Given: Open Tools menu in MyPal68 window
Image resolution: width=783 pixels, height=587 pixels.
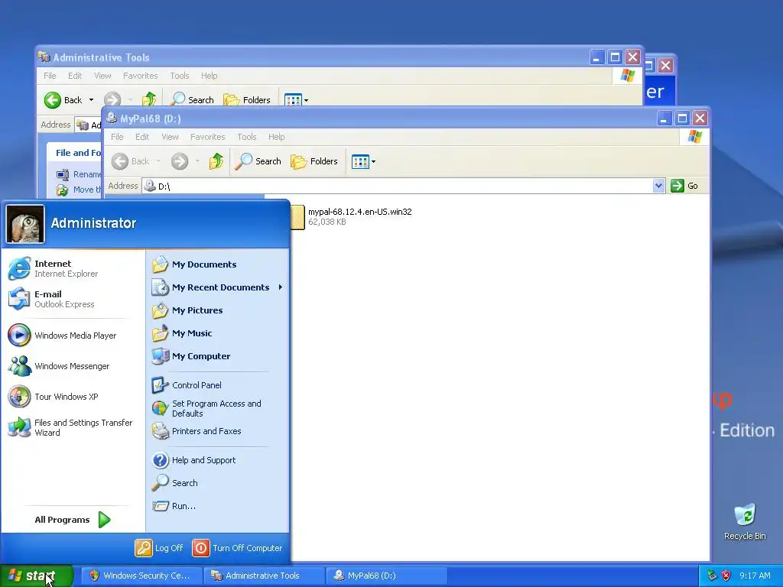Looking at the screenshot, I should [247, 137].
